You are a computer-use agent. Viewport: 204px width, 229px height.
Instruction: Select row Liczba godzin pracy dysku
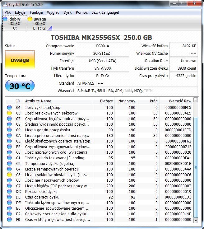click(99, 130)
